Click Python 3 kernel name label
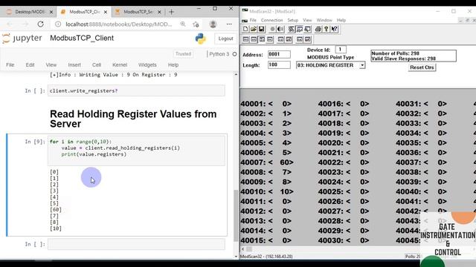 tap(219, 54)
